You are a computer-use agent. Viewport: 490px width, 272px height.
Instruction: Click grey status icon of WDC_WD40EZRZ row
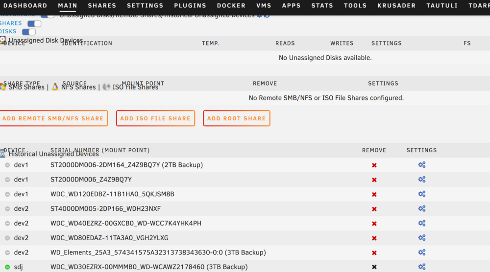pyautogui.click(x=7, y=224)
